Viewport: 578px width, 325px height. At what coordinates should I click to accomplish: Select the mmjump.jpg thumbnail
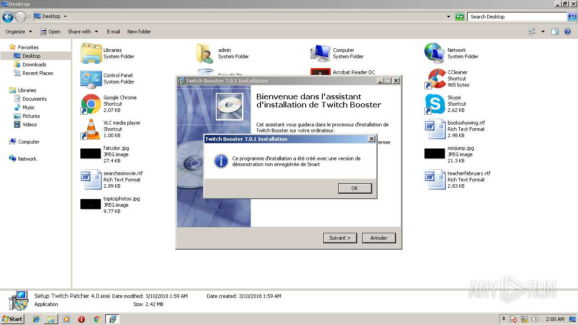434,153
